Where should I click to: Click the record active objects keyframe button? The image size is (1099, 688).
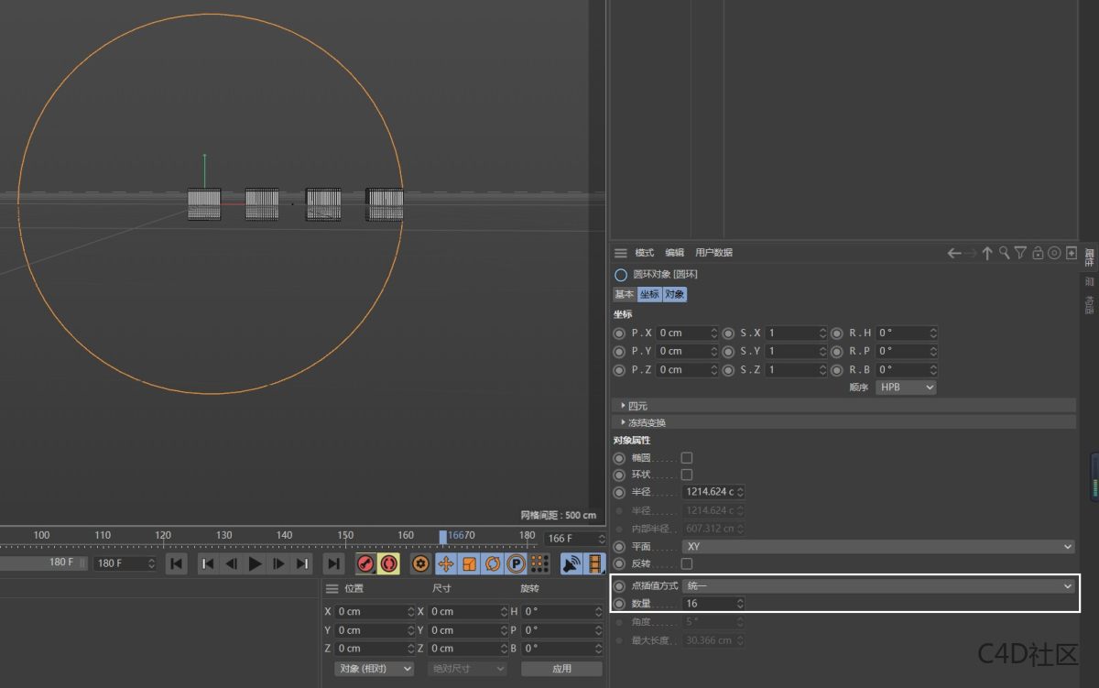(365, 563)
